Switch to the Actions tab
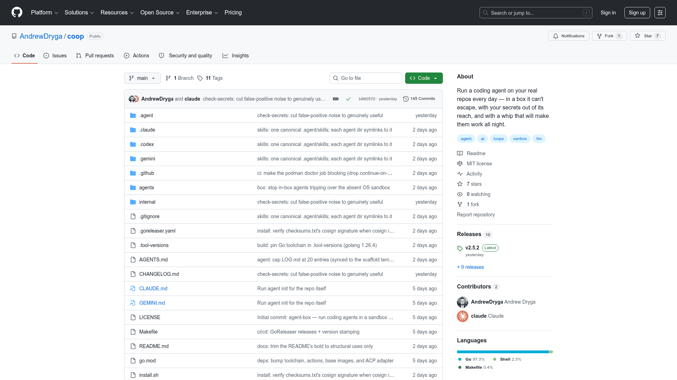 pos(136,56)
